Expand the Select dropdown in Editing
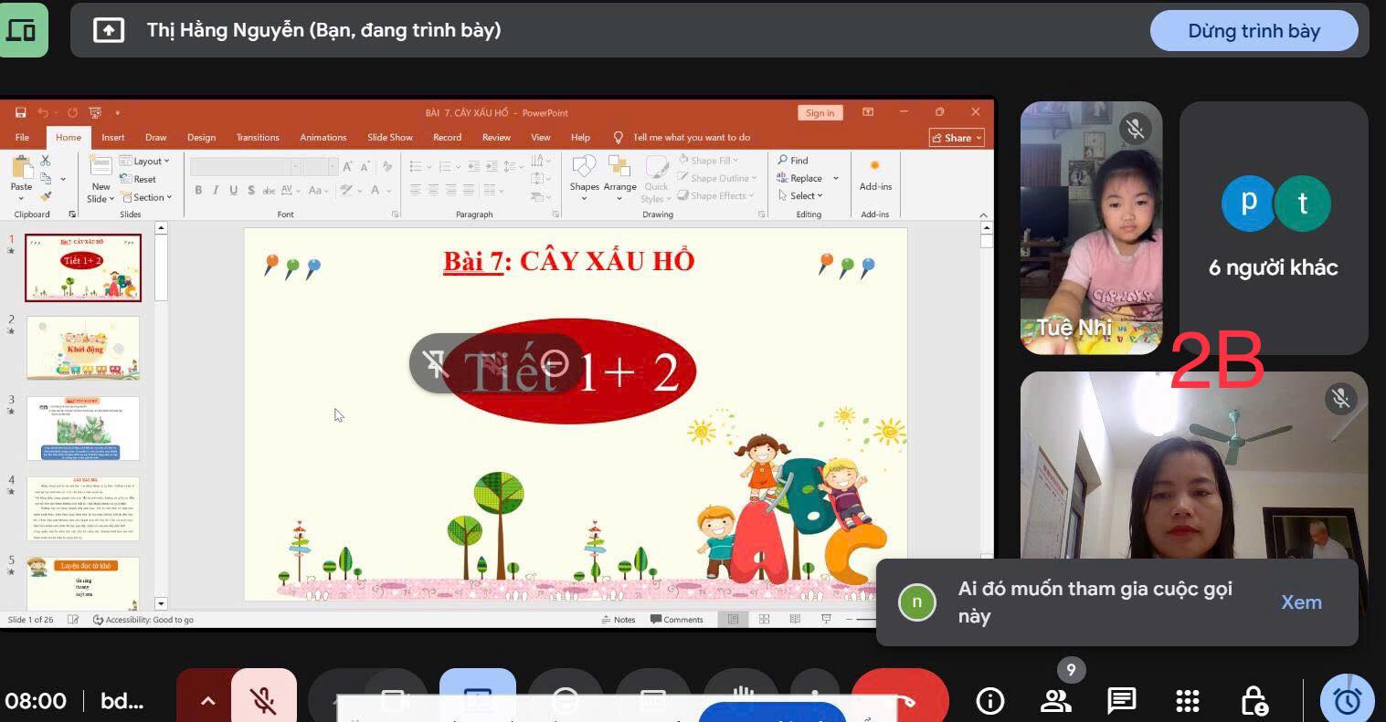The height and width of the screenshot is (722, 1386). point(801,195)
